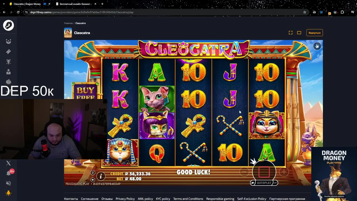This screenshot has width=357, height=201.
Task: Go to Главная breadcrumb link
Action: point(68,23)
